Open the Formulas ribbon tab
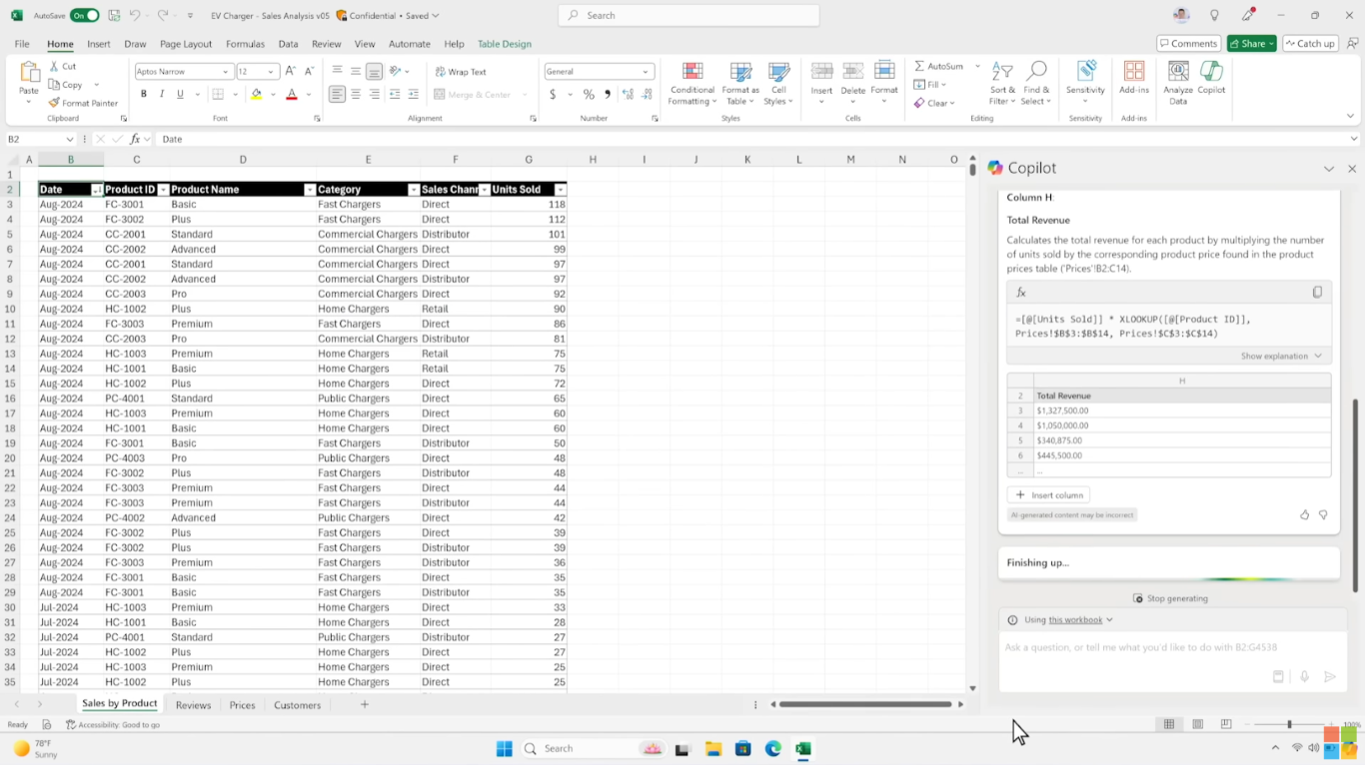The width and height of the screenshot is (1365, 765). coord(244,44)
